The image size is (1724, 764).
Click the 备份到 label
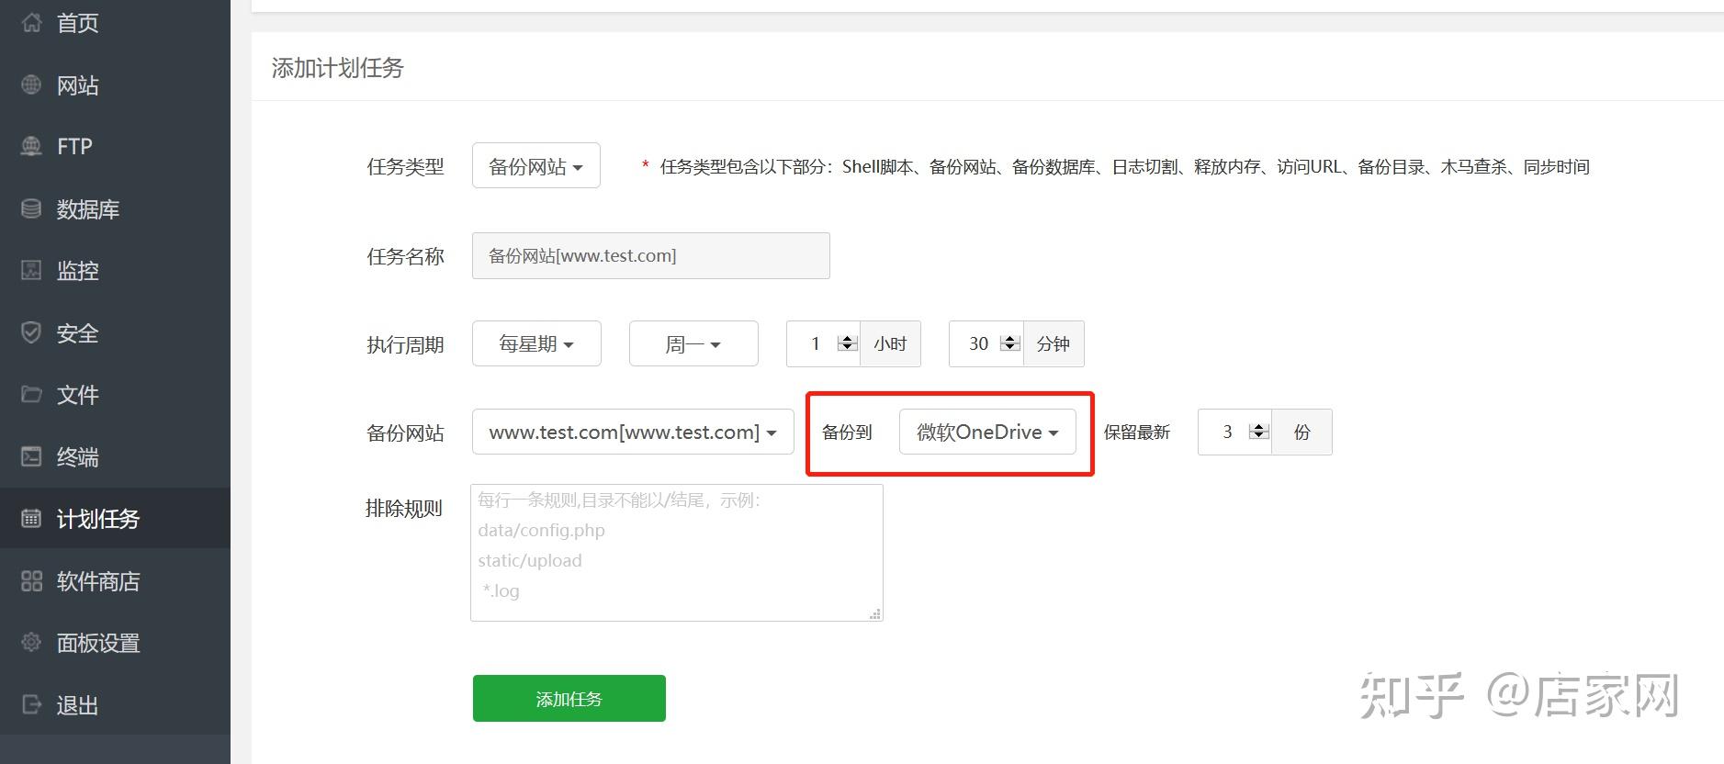[x=847, y=432]
